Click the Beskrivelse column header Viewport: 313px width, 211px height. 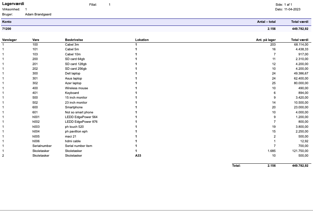(74, 40)
